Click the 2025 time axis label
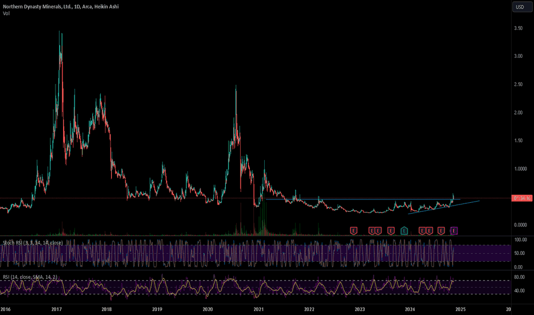Viewport: 534px width, 315px height. click(x=461, y=309)
